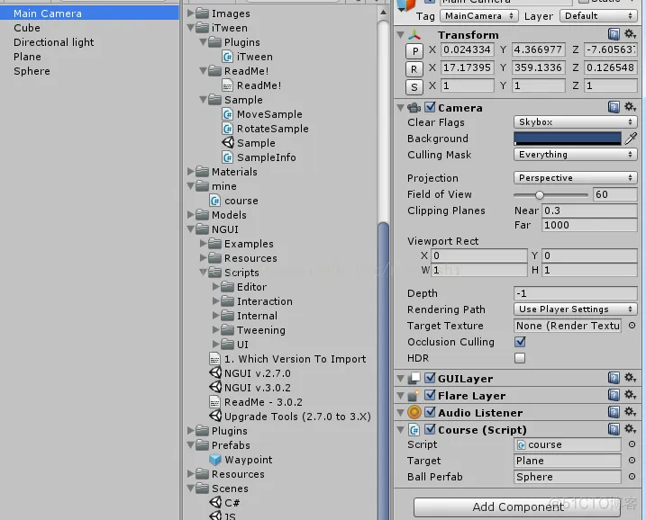The height and width of the screenshot is (520, 646).
Task: Click the Background color swatch
Action: click(x=568, y=139)
